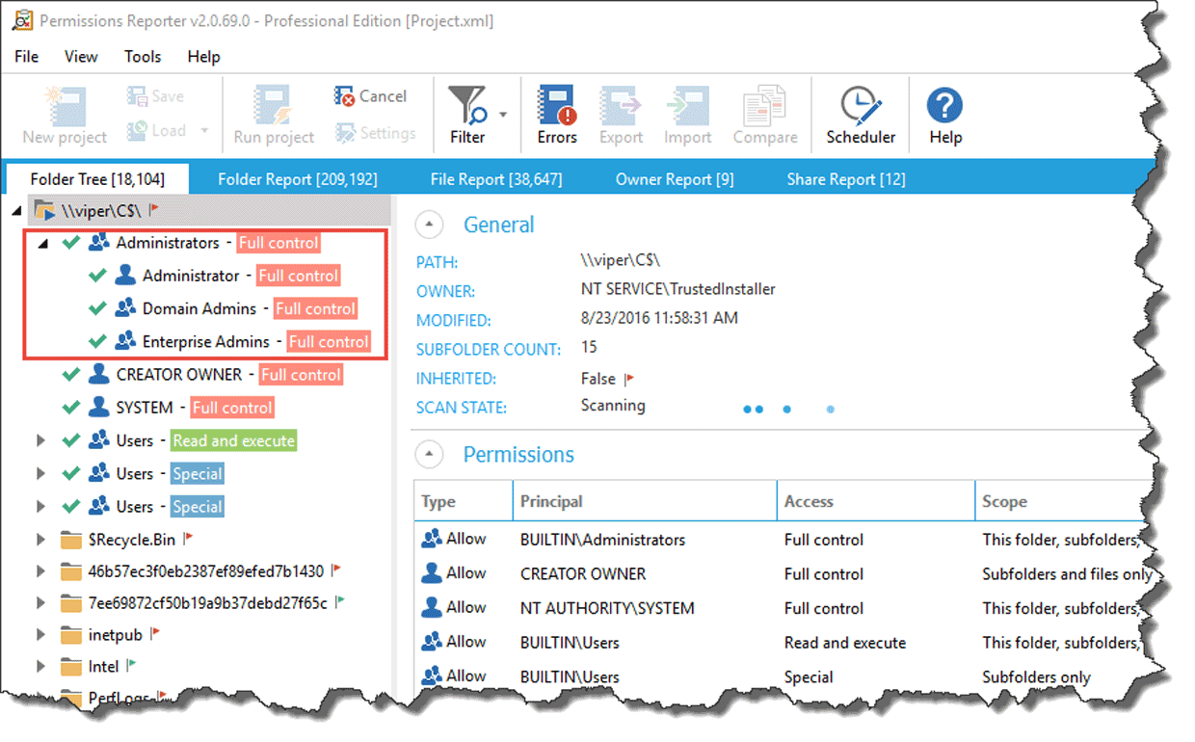Click the New project toolbar icon

[x=66, y=105]
